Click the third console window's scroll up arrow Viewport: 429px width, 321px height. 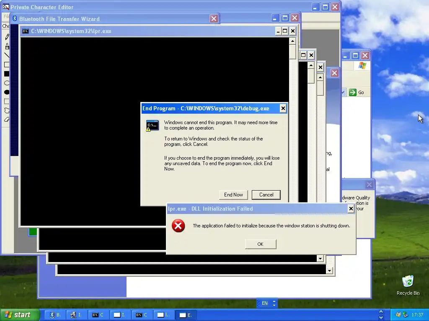pyautogui.click(x=320, y=78)
